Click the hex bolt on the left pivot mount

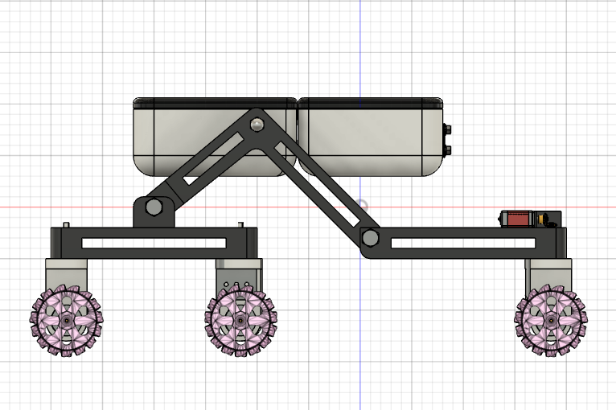[154, 207]
